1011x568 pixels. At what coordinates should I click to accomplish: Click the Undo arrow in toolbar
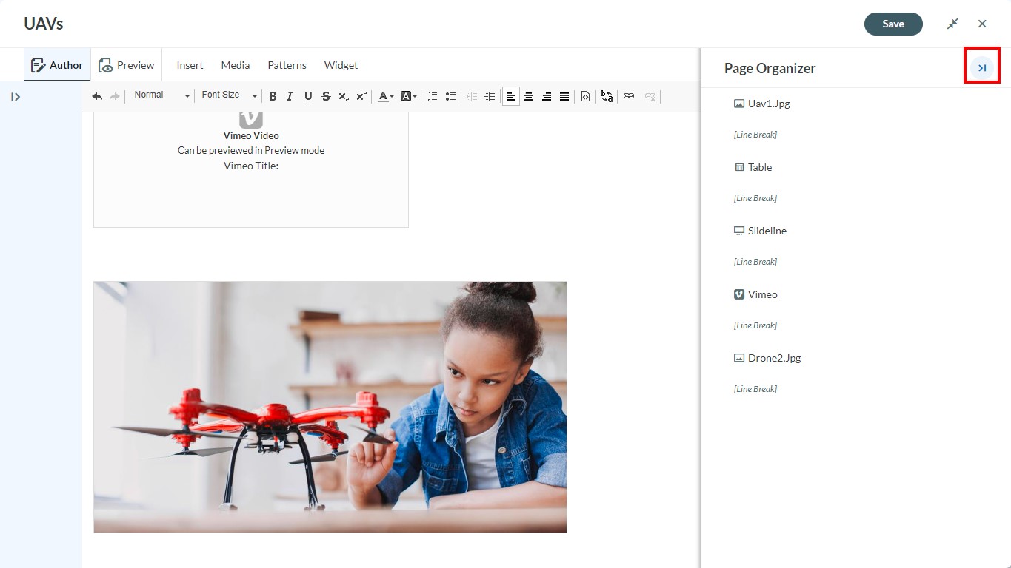pyautogui.click(x=97, y=96)
